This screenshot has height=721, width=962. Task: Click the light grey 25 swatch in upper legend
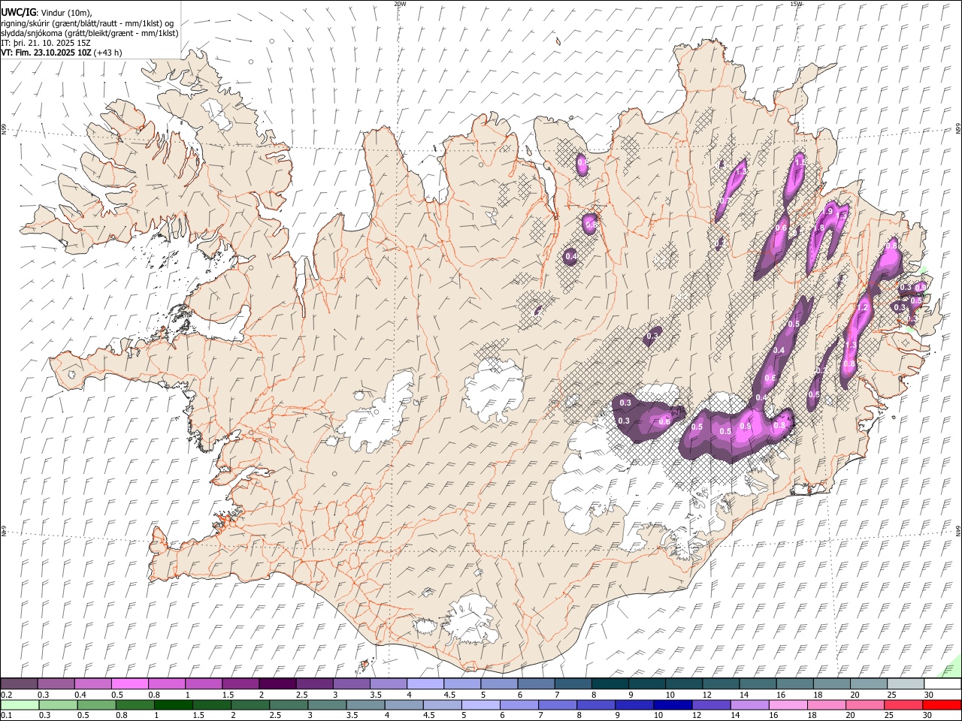click(905, 684)
